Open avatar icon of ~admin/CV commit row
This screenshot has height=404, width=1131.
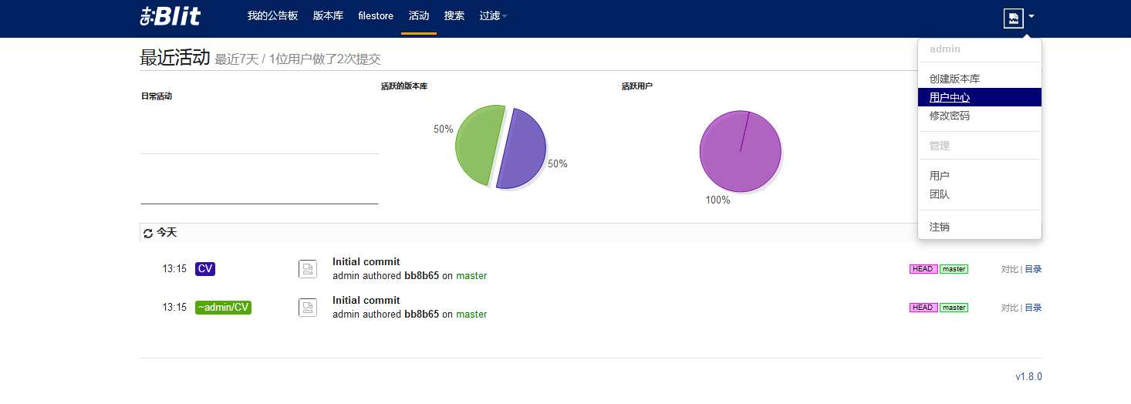(x=308, y=307)
